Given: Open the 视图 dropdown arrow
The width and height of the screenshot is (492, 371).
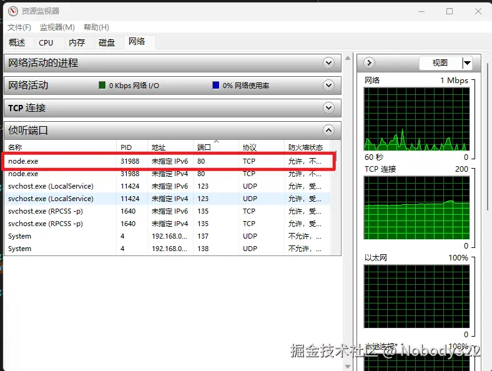Looking at the screenshot, I should click(467, 63).
